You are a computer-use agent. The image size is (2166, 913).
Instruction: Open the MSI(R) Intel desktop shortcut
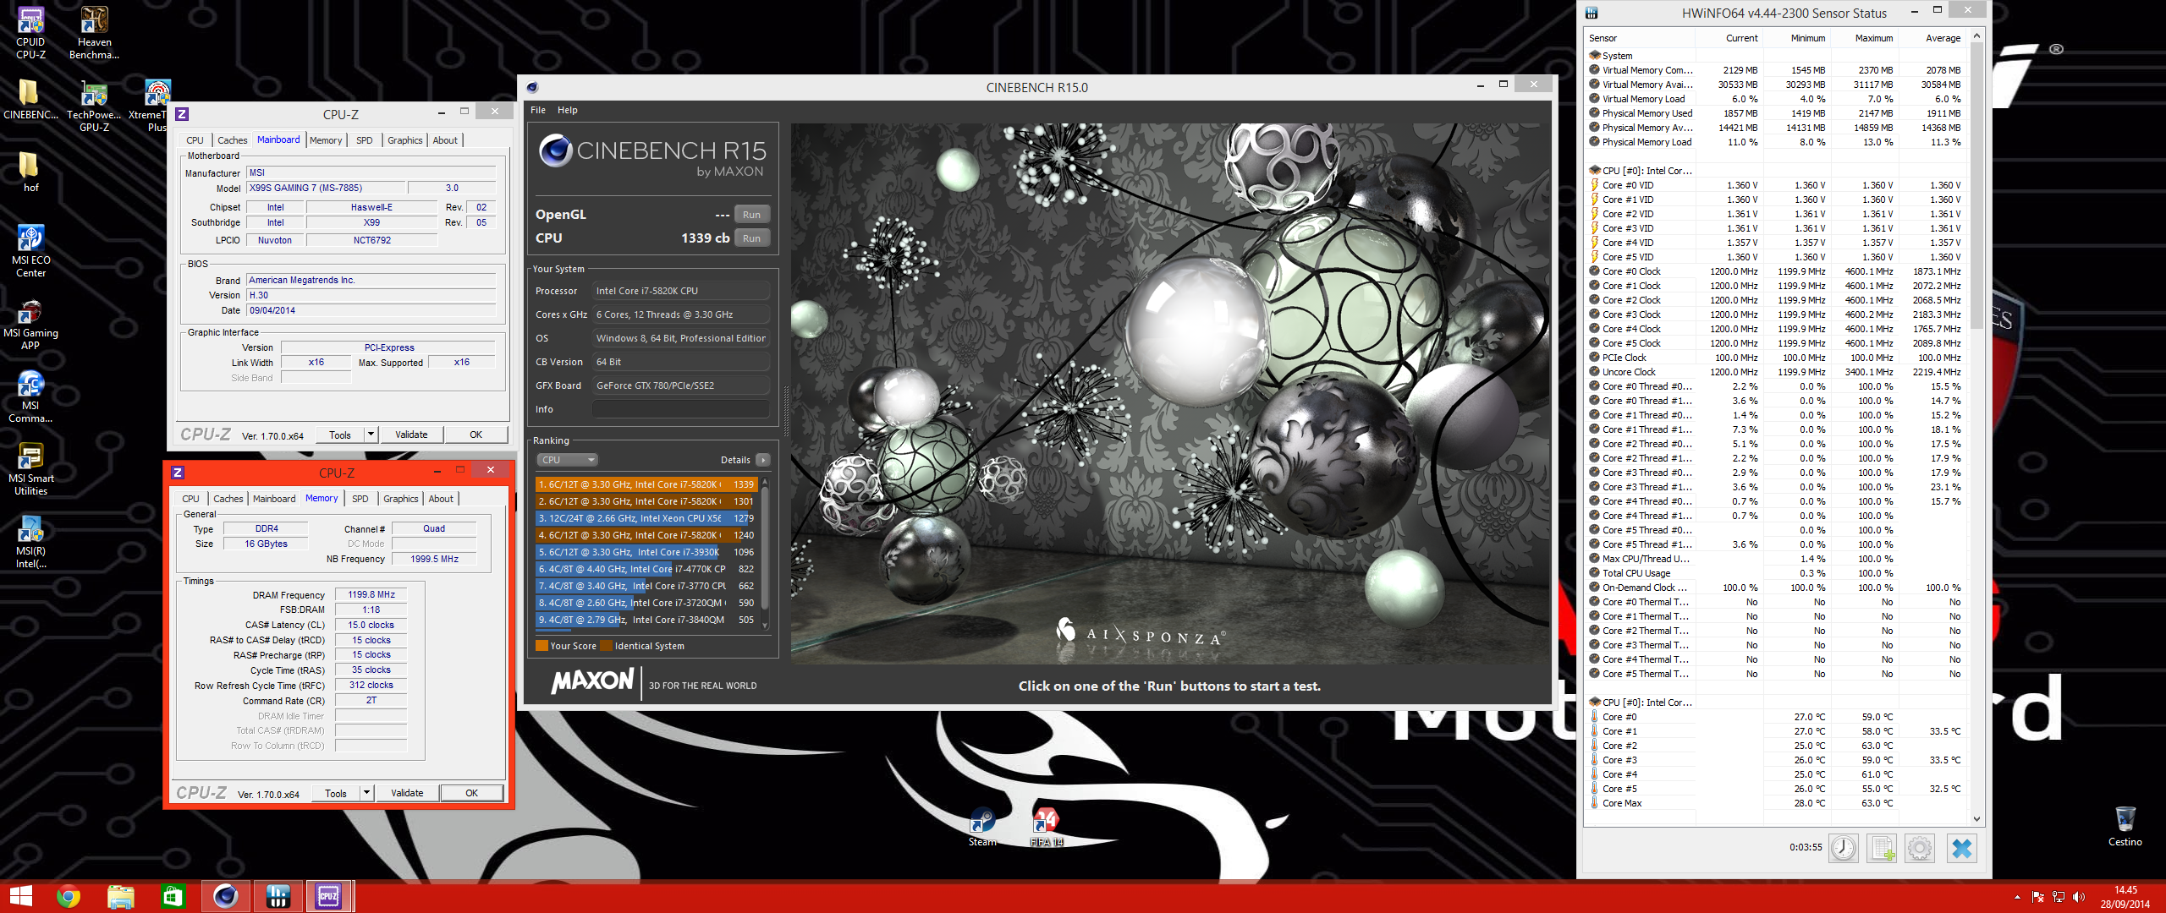[30, 542]
